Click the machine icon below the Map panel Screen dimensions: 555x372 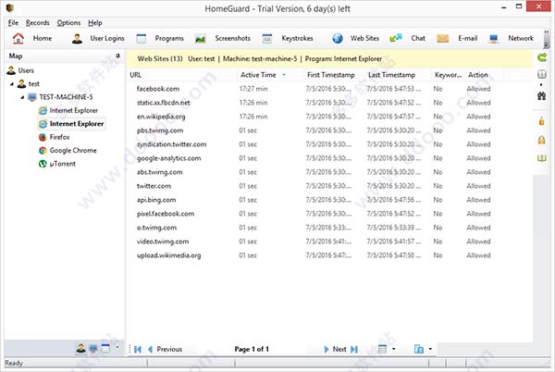click(93, 349)
